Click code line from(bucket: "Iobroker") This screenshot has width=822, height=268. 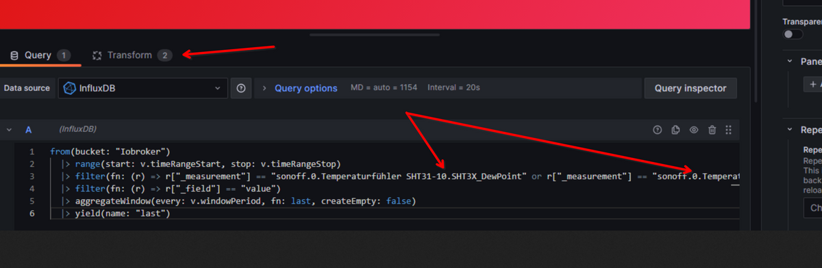point(110,151)
